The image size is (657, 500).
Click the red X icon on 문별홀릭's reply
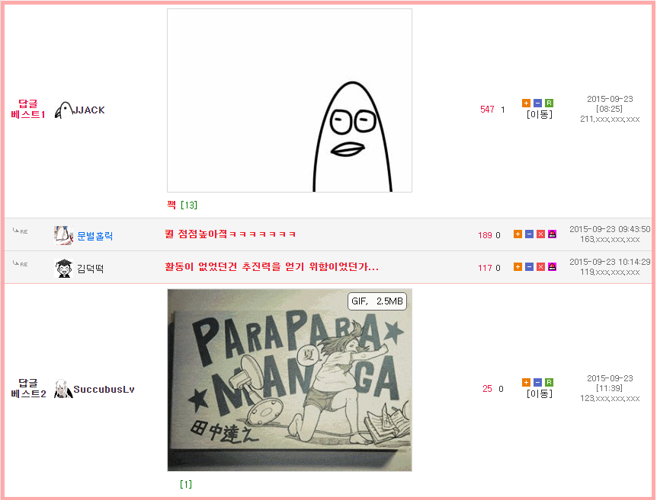tap(540, 234)
